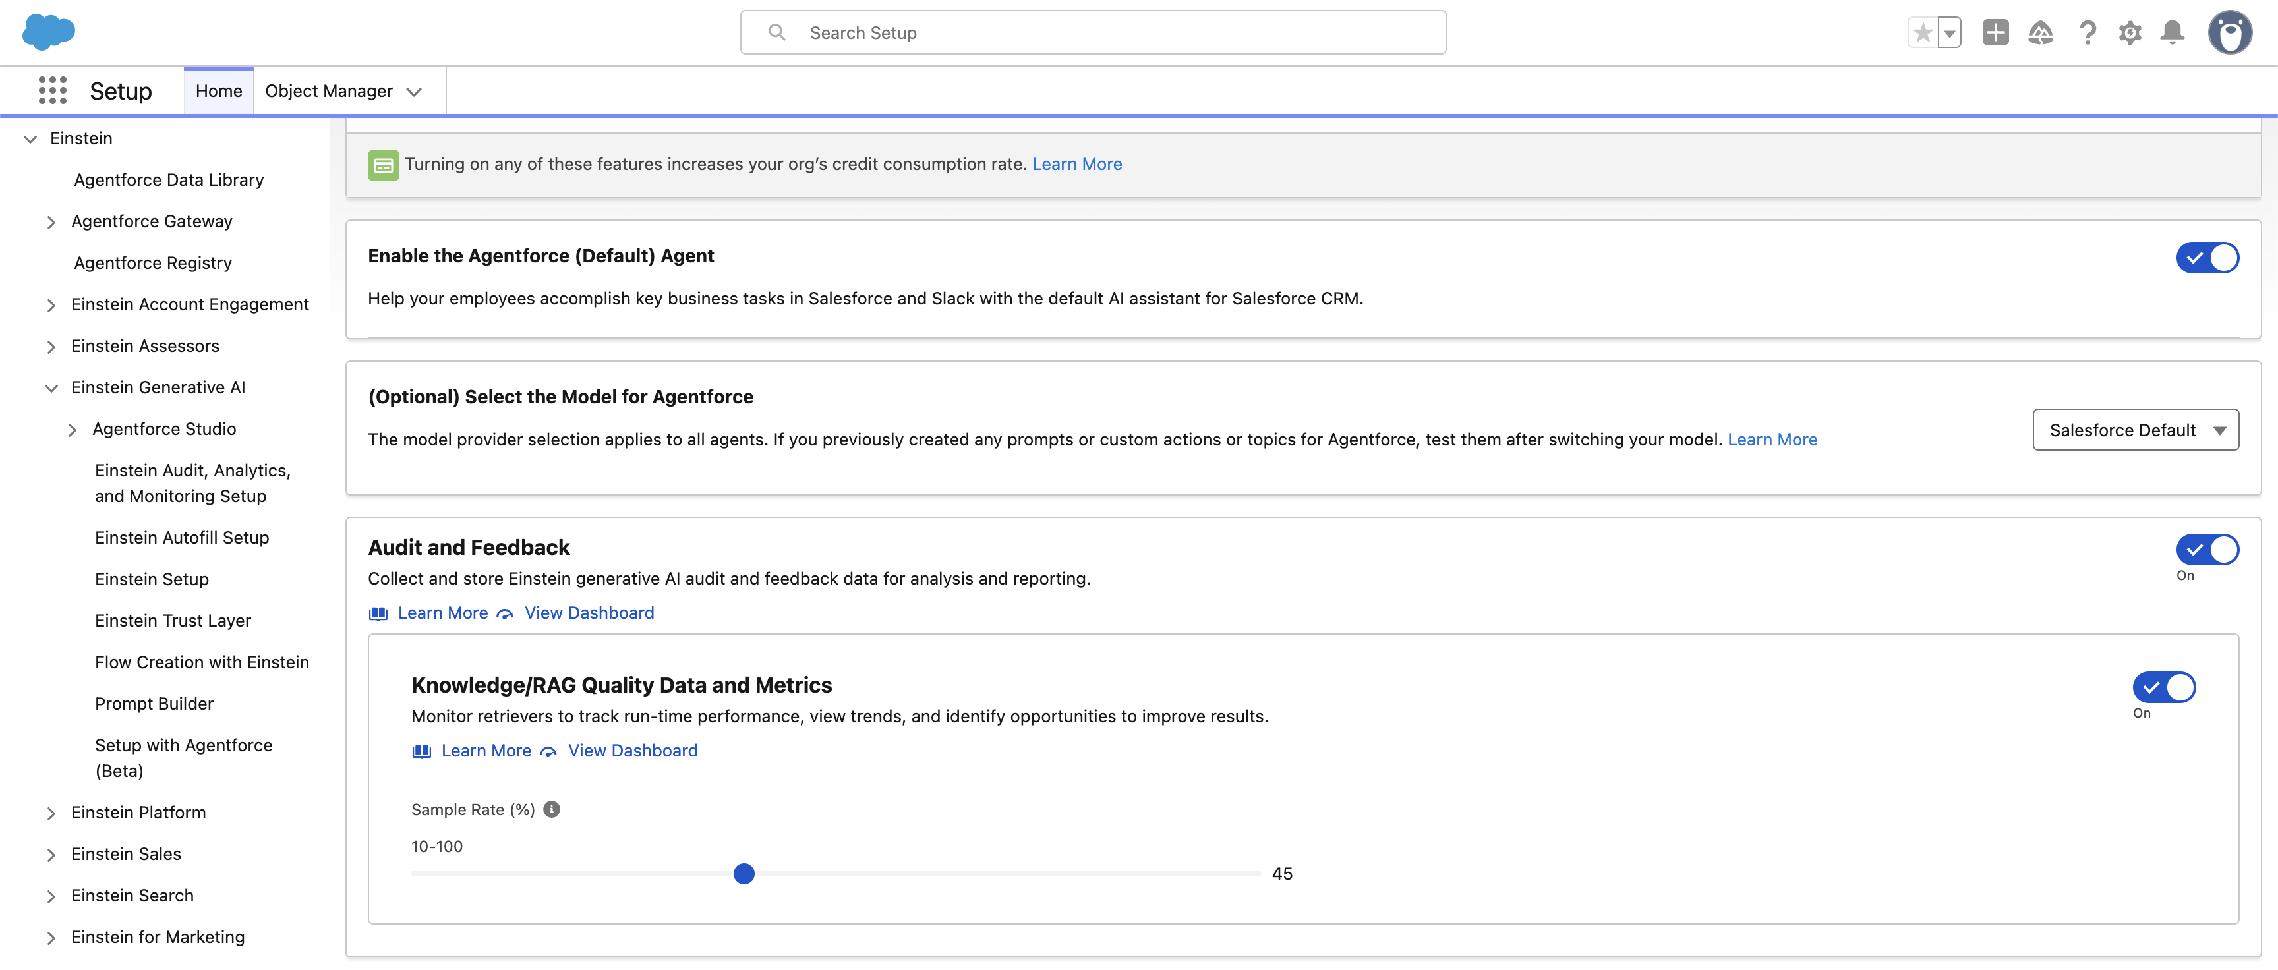Screen dimensions: 2278x970
Task: Collapse the Einstein tree section
Action: [30, 139]
